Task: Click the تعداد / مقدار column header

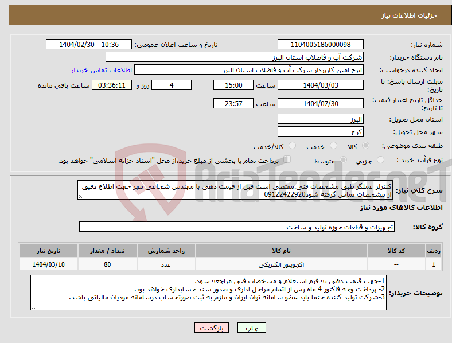Action: [107, 251]
